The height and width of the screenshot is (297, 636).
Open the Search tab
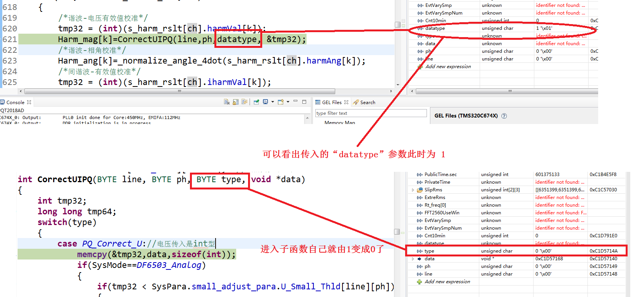[x=364, y=102]
